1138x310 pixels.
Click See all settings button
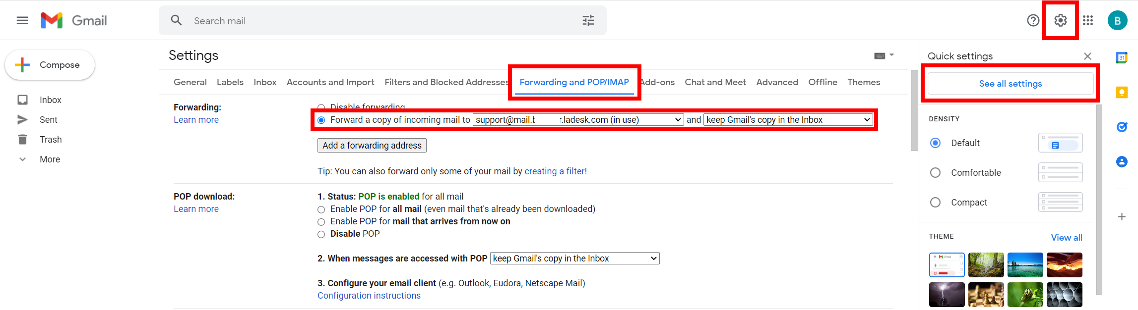click(1010, 84)
